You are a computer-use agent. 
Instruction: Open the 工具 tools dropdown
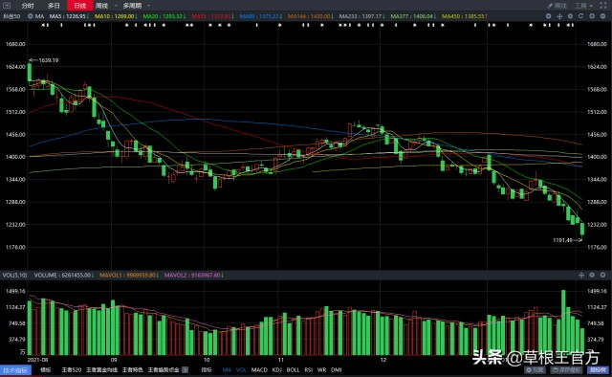click(x=583, y=6)
